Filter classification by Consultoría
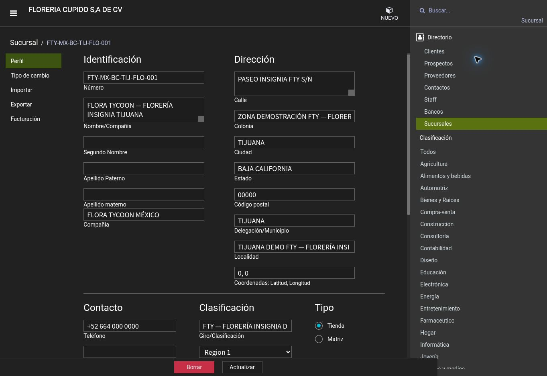547x376 pixels. point(435,236)
